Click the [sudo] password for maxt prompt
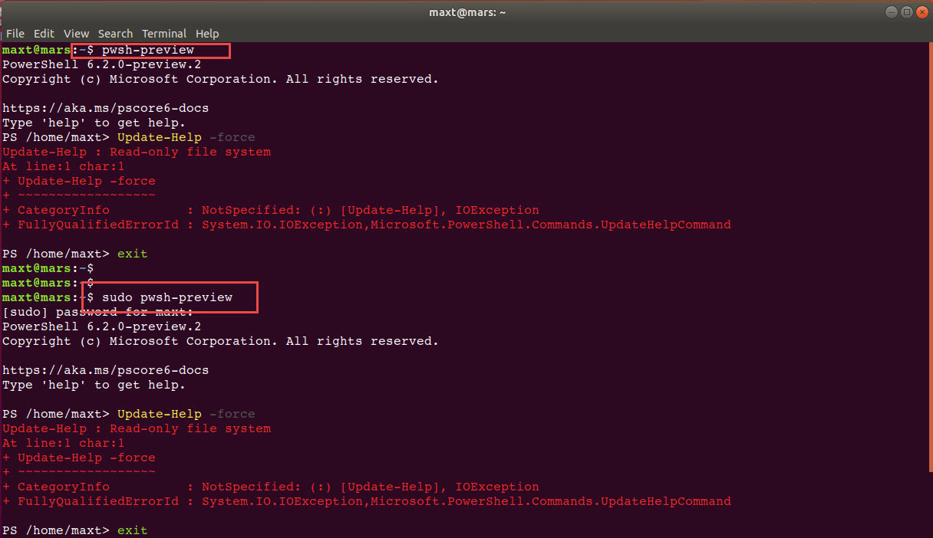The image size is (933, 538). click(97, 311)
